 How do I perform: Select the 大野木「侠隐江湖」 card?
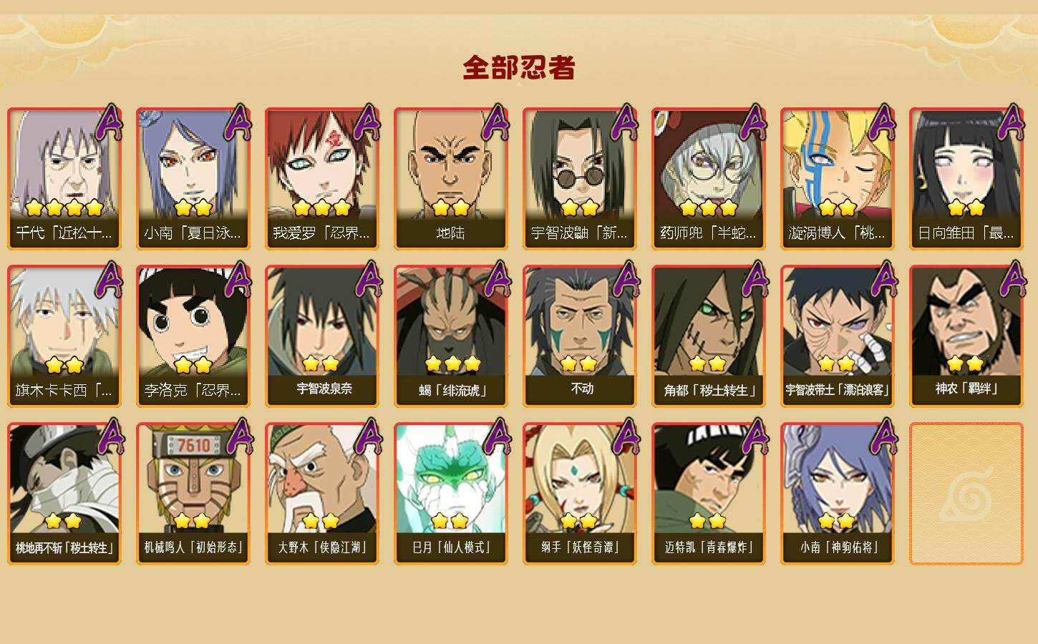[321, 494]
